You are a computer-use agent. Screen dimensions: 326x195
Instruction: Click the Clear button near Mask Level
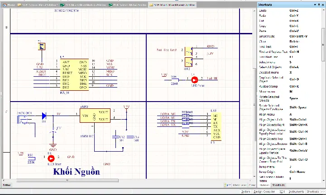coord(252,185)
